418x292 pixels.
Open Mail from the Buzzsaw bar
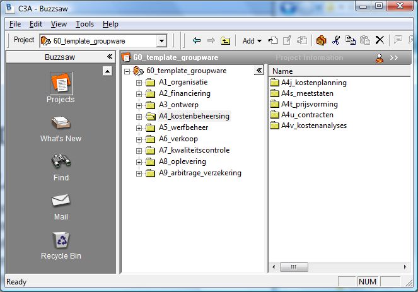click(61, 207)
